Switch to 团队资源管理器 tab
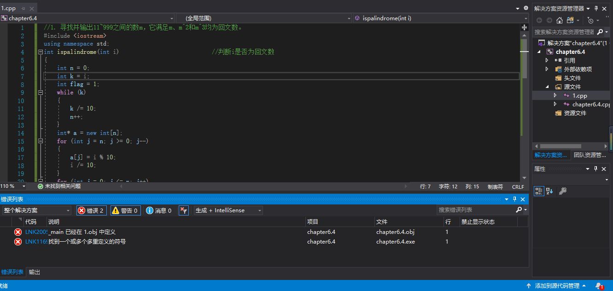Viewport: 613px width, 291px height. point(590,155)
